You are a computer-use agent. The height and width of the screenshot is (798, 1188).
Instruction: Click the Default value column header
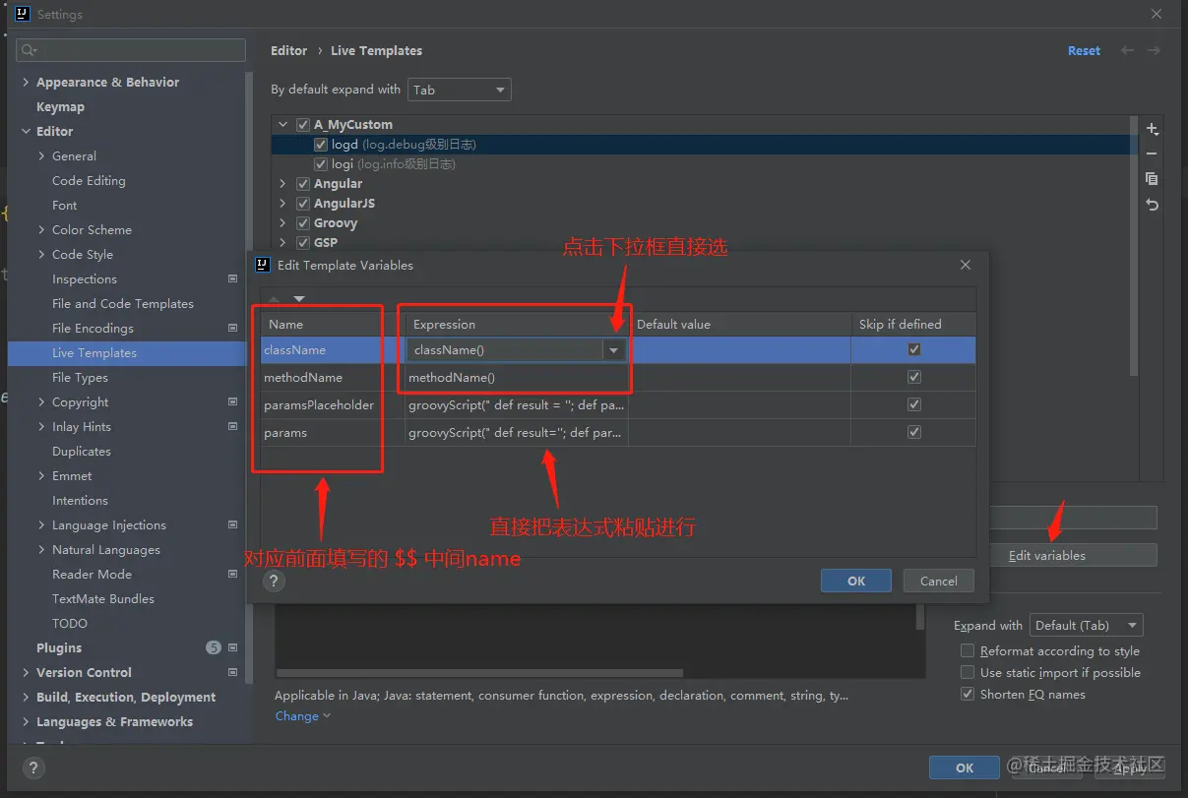[739, 325]
